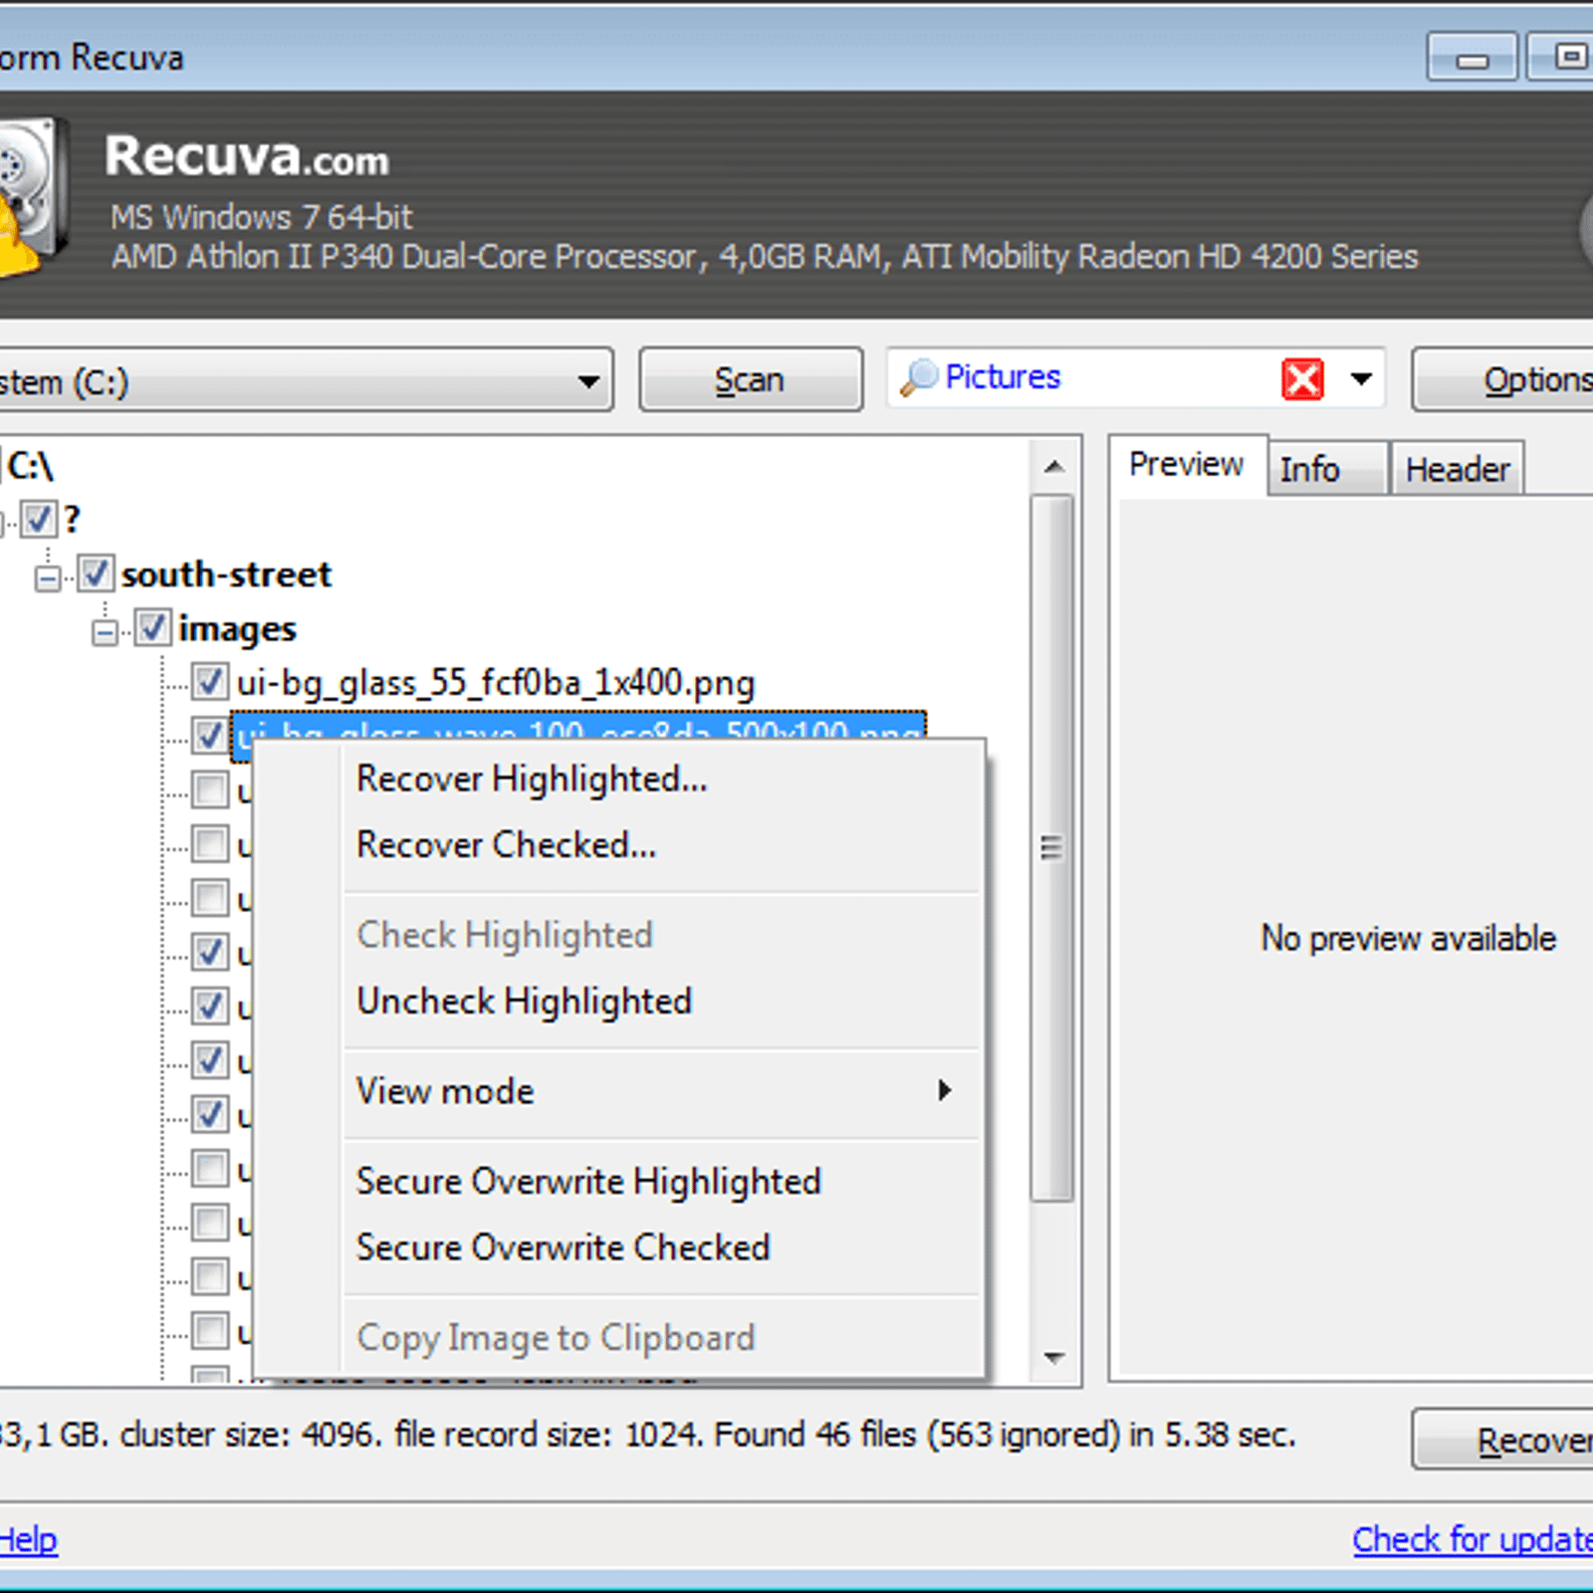Select the south-street folder label

[226, 574]
